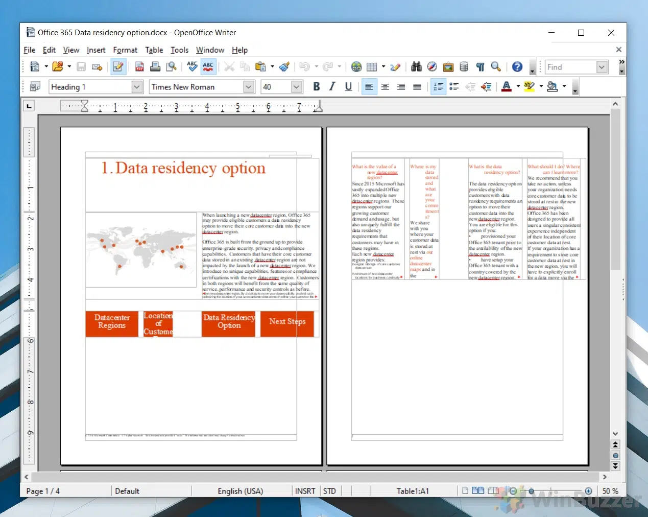Toggle Bold formatting

coord(317,87)
